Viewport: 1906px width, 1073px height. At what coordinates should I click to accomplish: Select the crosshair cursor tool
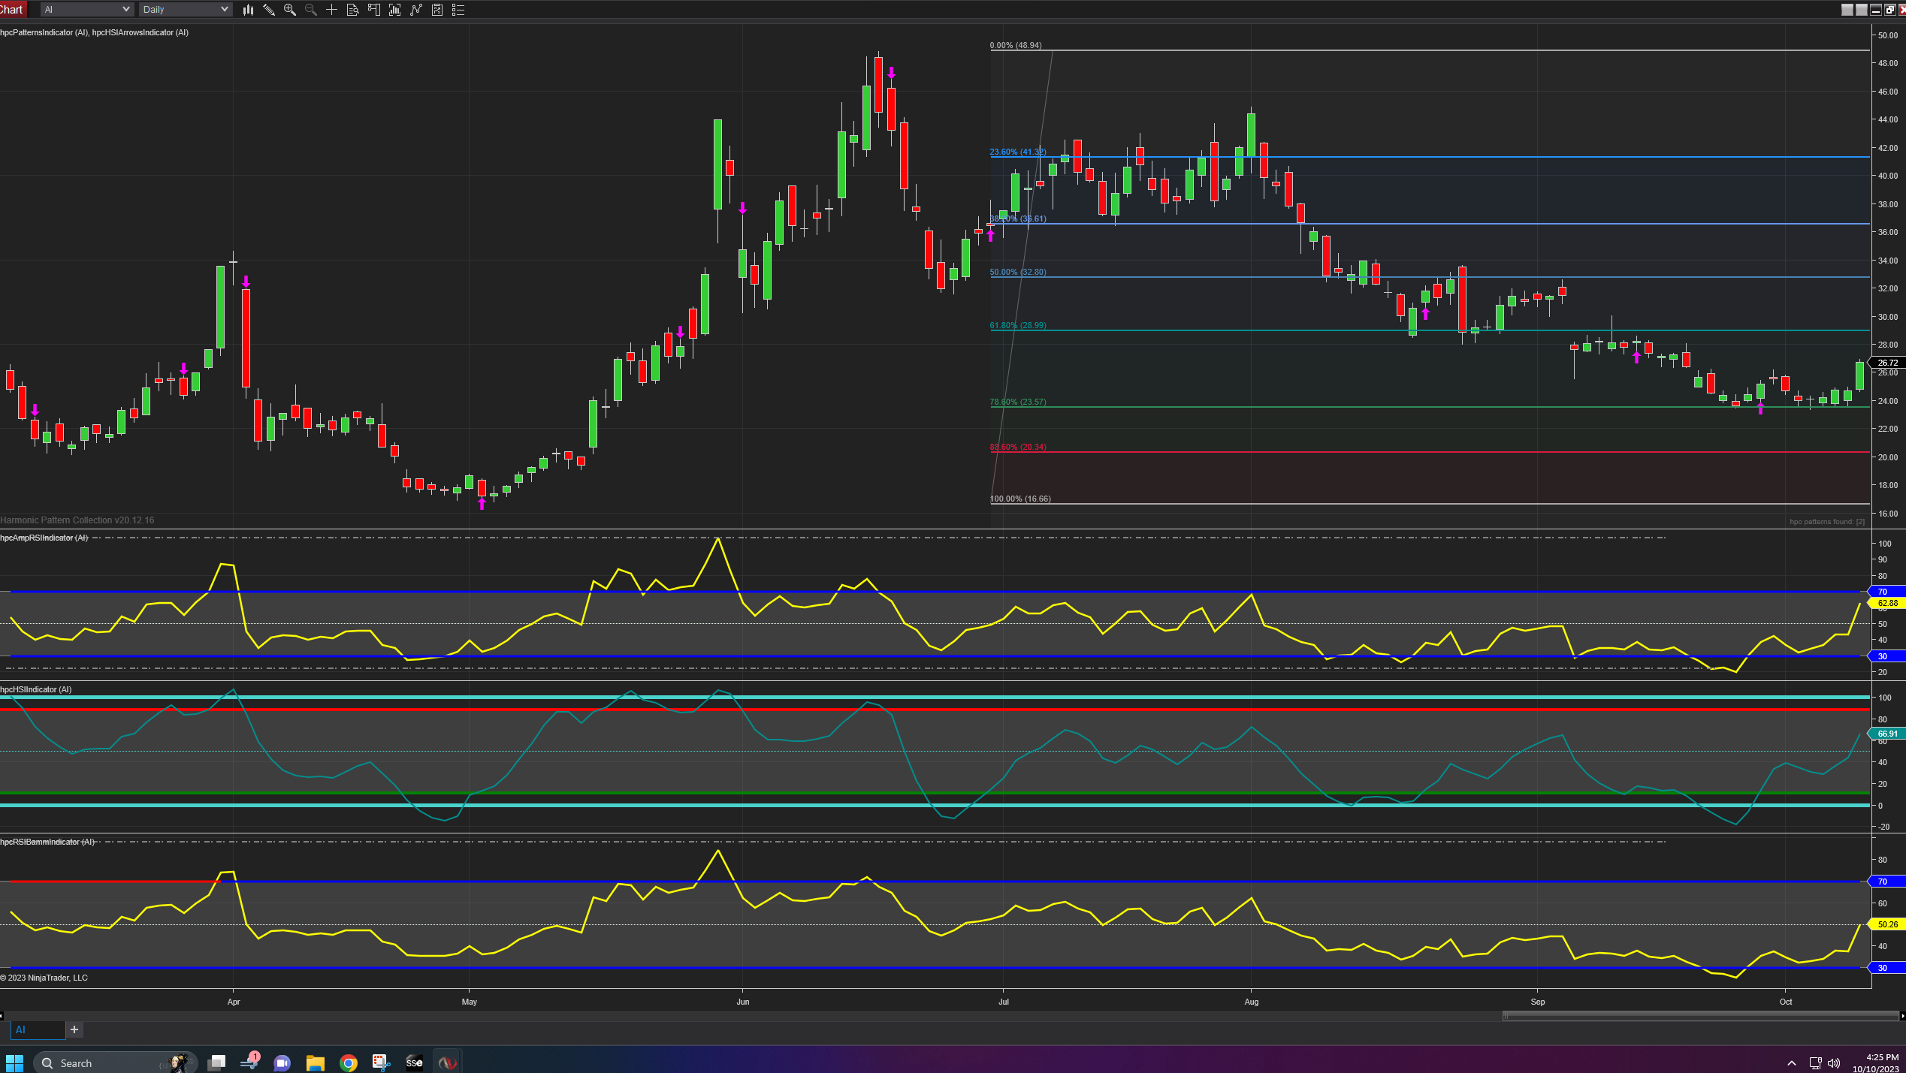331,10
